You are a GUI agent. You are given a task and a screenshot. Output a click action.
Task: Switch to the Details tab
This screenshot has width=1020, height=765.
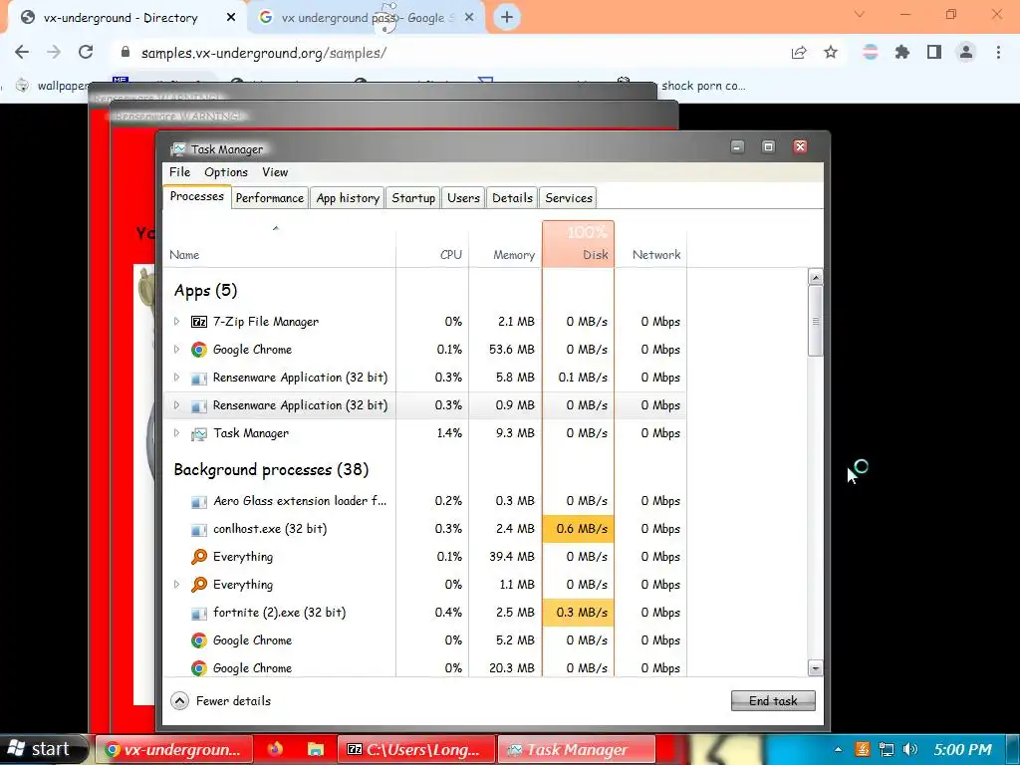[512, 198]
